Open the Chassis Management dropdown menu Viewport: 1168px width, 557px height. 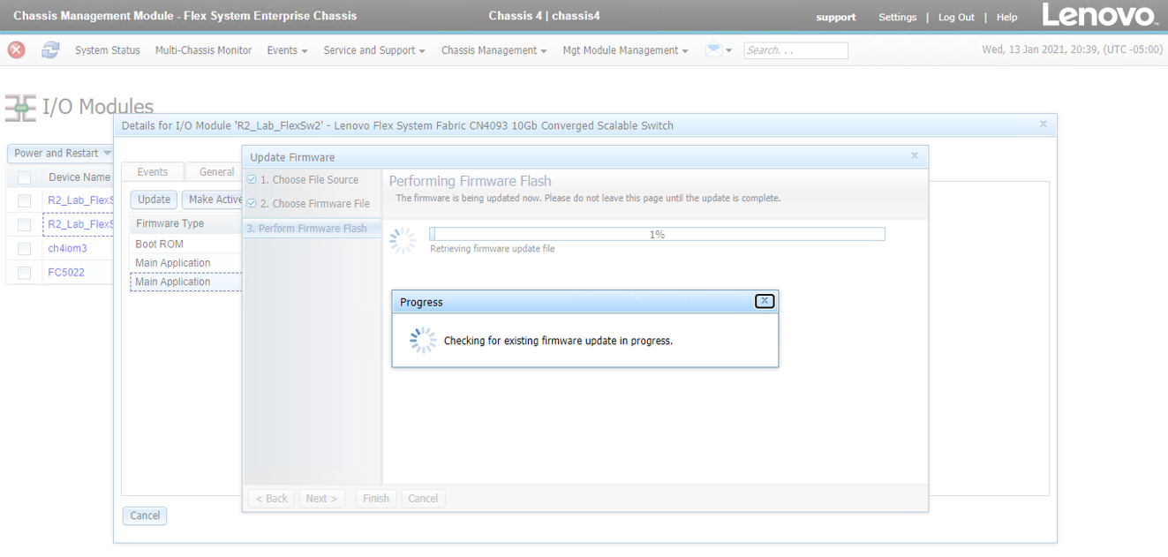pos(494,50)
